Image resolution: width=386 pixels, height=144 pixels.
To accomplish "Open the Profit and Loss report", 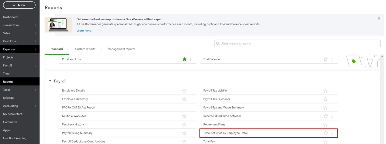I will click(71, 59).
